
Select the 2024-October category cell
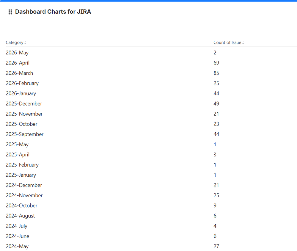[22, 206]
